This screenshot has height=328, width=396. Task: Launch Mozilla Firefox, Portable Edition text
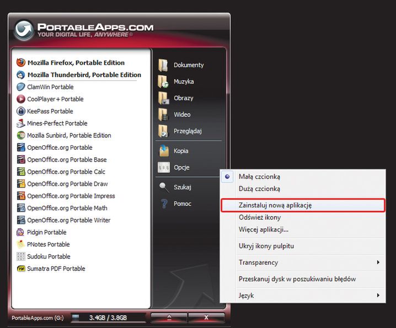coord(76,63)
